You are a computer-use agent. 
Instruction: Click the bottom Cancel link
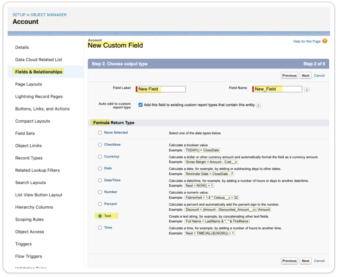pyautogui.click(x=319, y=261)
